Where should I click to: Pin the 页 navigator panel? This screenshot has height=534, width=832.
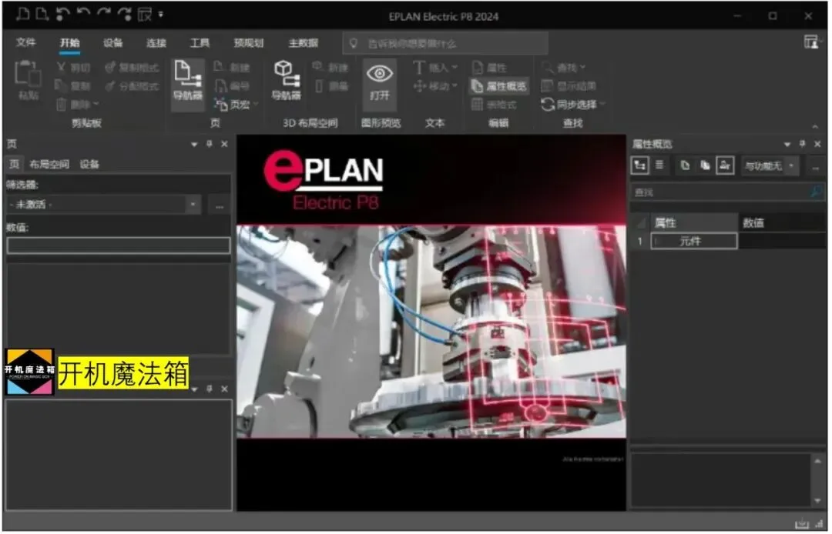(x=210, y=144)
